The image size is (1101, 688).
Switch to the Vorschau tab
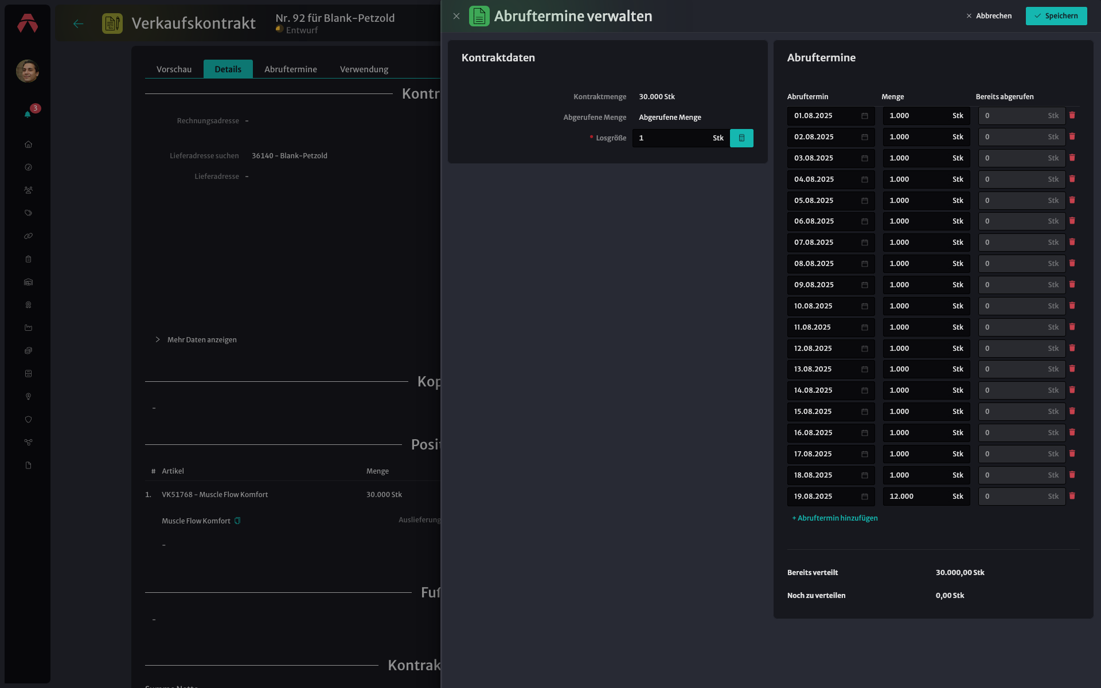click(174, 69)
